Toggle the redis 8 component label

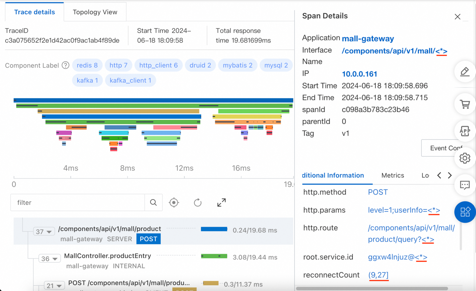click(x=87, y=65)
